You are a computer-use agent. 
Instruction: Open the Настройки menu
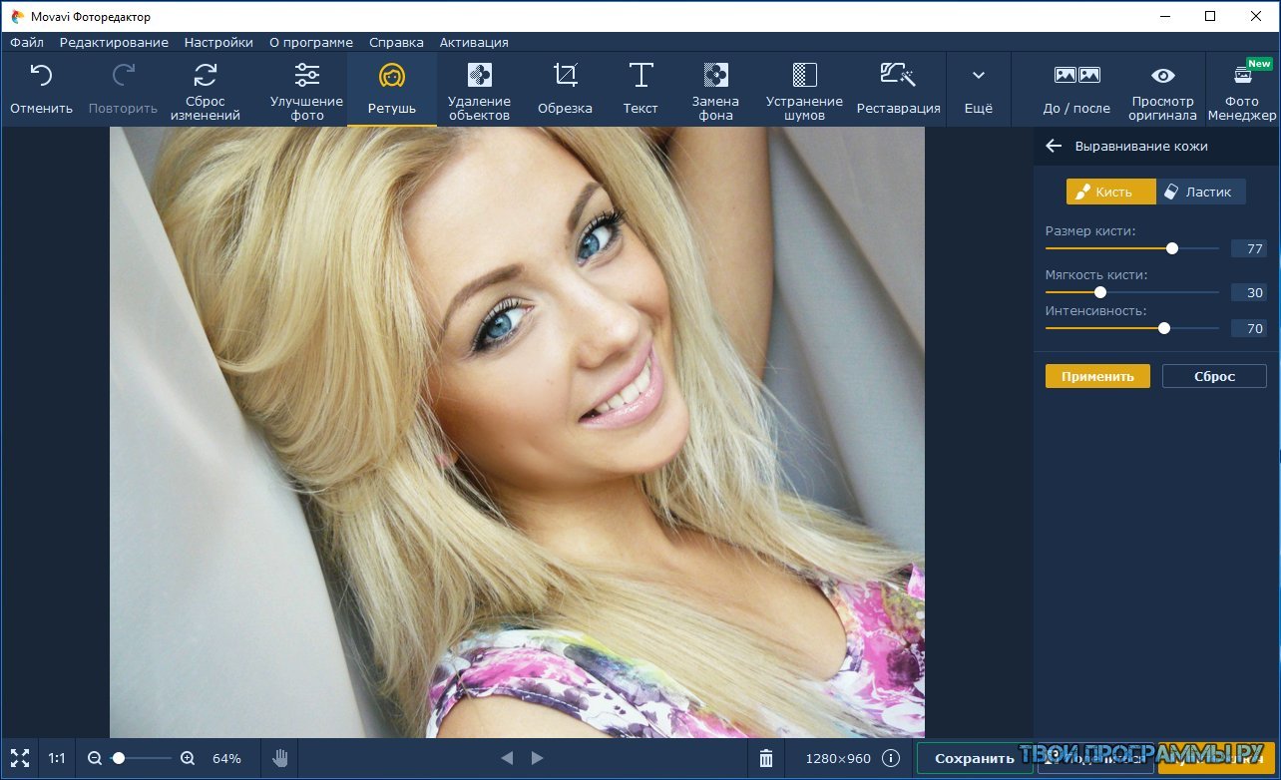pos(218,42)
